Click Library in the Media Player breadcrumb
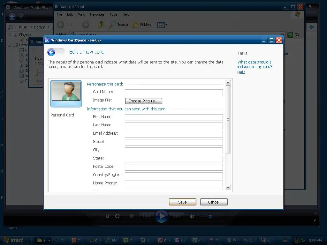This screenshot has width=327, height=245. tap(39, 27)
